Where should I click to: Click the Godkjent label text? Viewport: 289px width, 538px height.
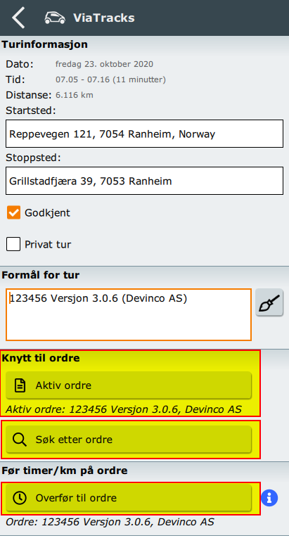tap(47, 212)
